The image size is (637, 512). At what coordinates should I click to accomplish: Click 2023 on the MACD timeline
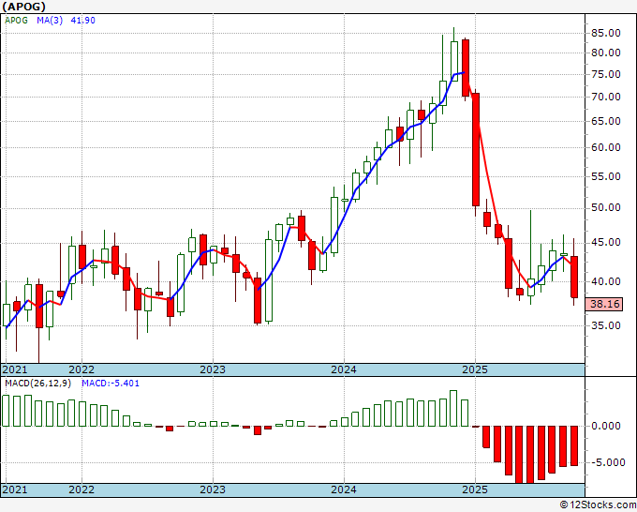click(x=213, y=489)
